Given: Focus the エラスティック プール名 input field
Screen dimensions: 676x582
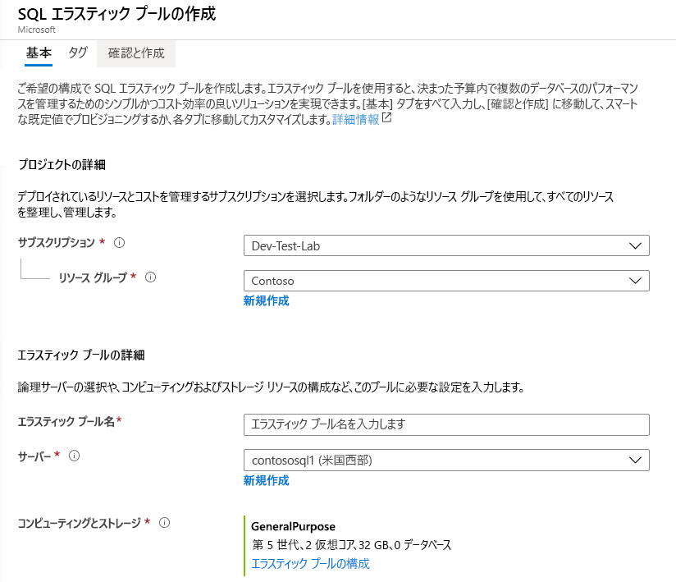Looking at the screenshot, I should coord(446,424).
